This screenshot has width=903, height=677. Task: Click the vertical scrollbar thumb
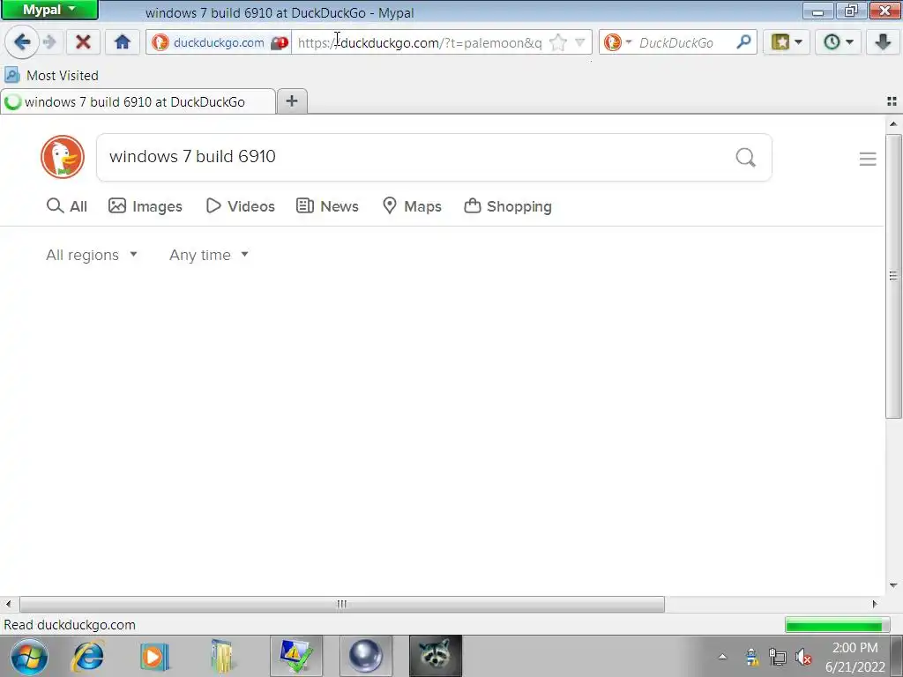click(893, 276)
